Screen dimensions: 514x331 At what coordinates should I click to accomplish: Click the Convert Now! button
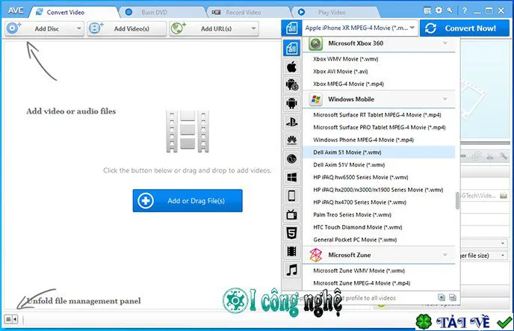[x=465, y=28]
